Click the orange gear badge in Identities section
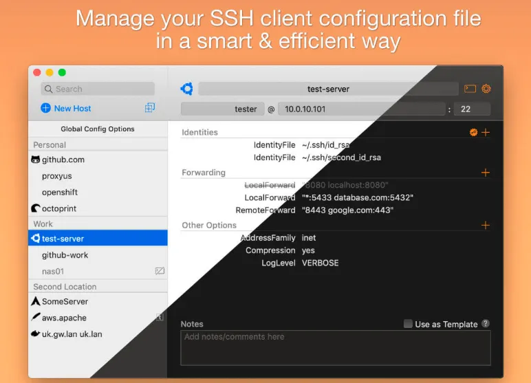 (x=473, y=132)
